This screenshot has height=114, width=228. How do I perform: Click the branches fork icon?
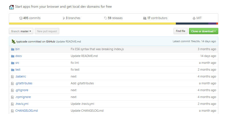tap(64, 18)
